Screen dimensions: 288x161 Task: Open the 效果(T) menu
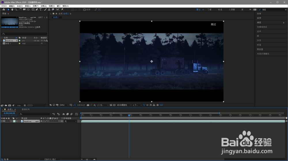[36, 6]
